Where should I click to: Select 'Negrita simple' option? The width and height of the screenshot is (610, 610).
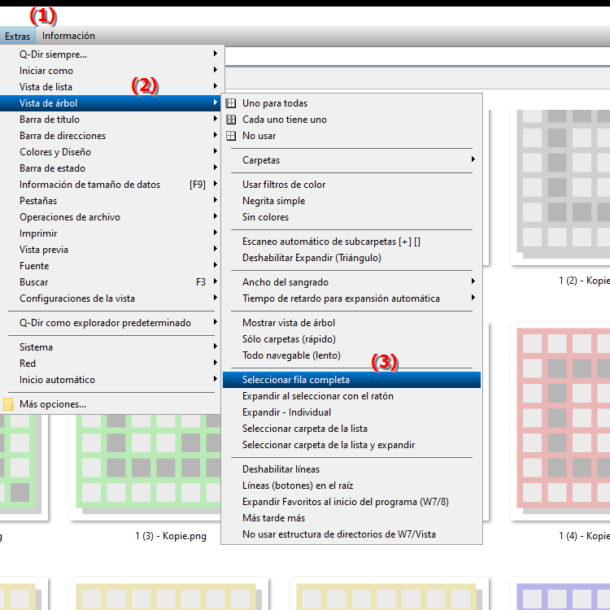(x=351, y=201)
